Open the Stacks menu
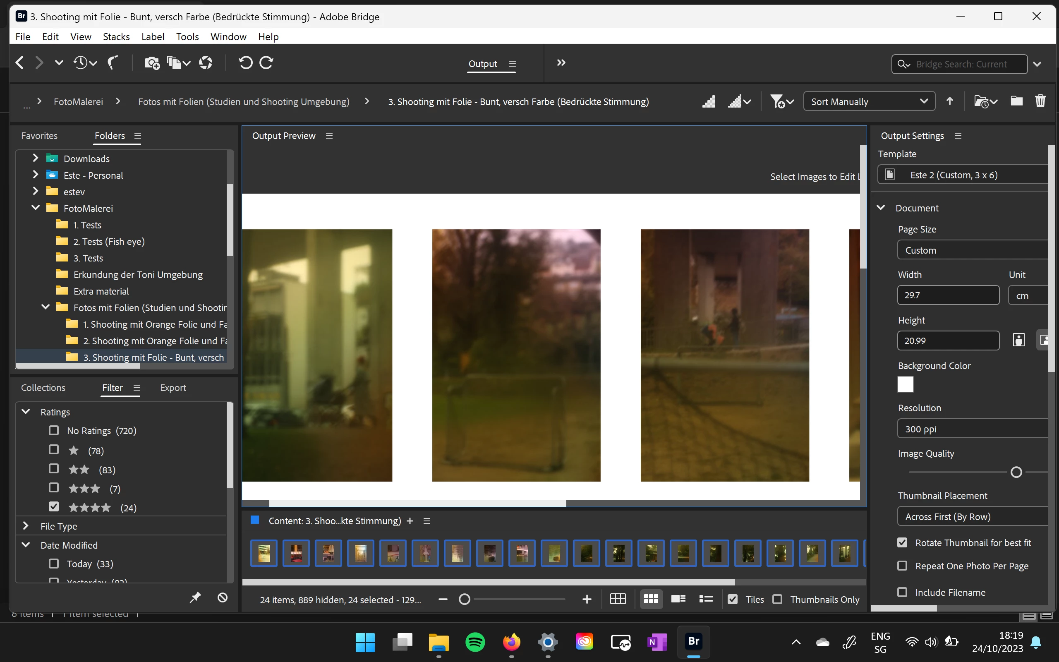This screenshot has height=662, width=1059. (116, 37)
